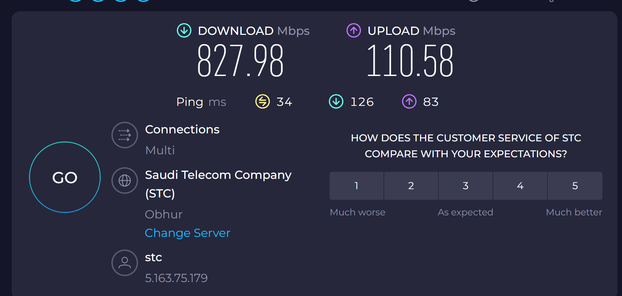Click the Obhur server name

163,214
